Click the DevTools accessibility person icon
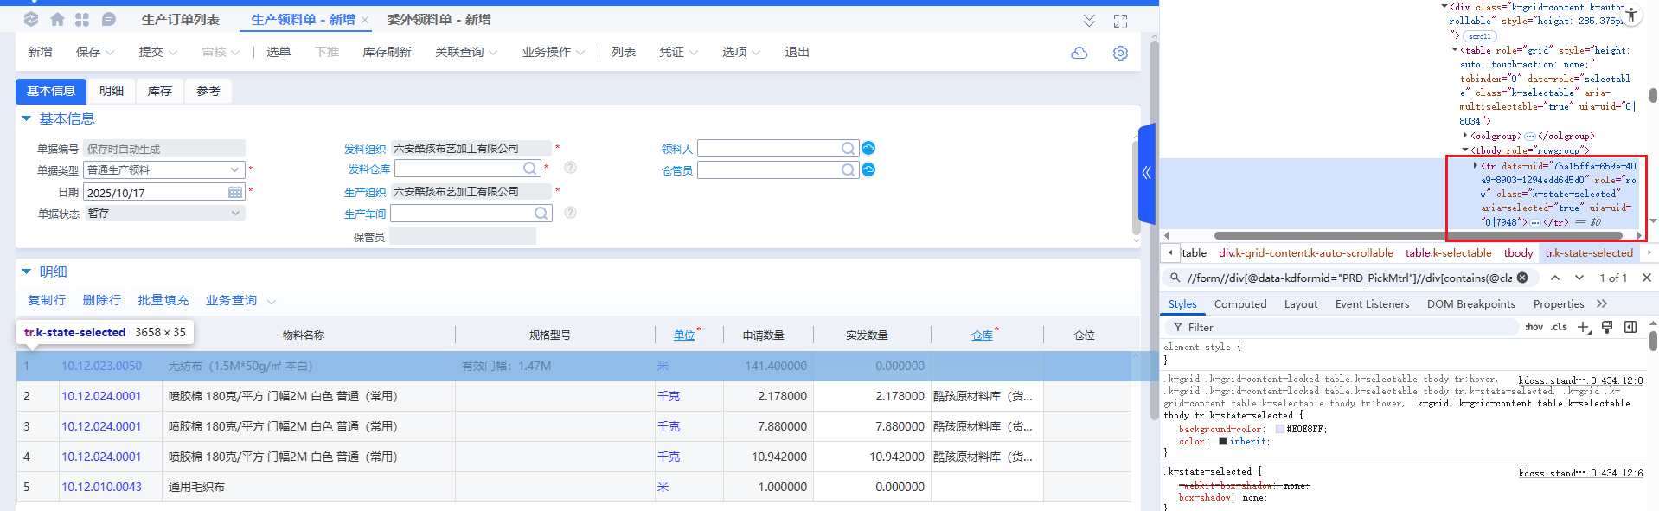This screenshot has height=511, width=1659. click(x=1630, y=14)
